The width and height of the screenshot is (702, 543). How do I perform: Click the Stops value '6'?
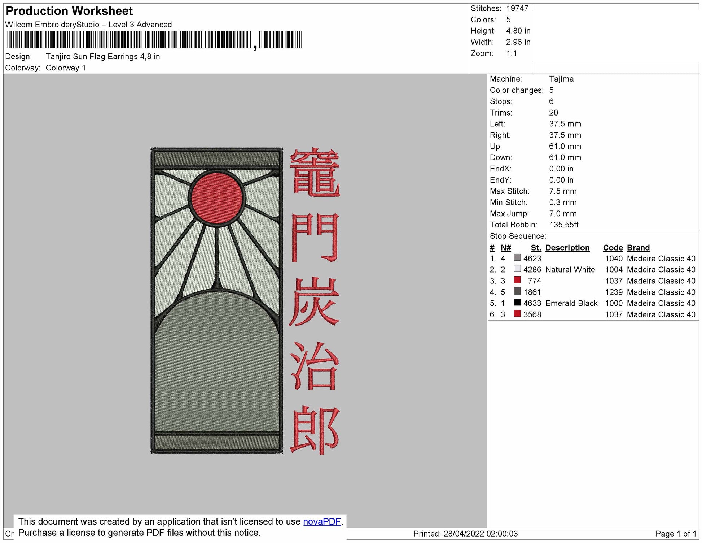pos(551,101)
